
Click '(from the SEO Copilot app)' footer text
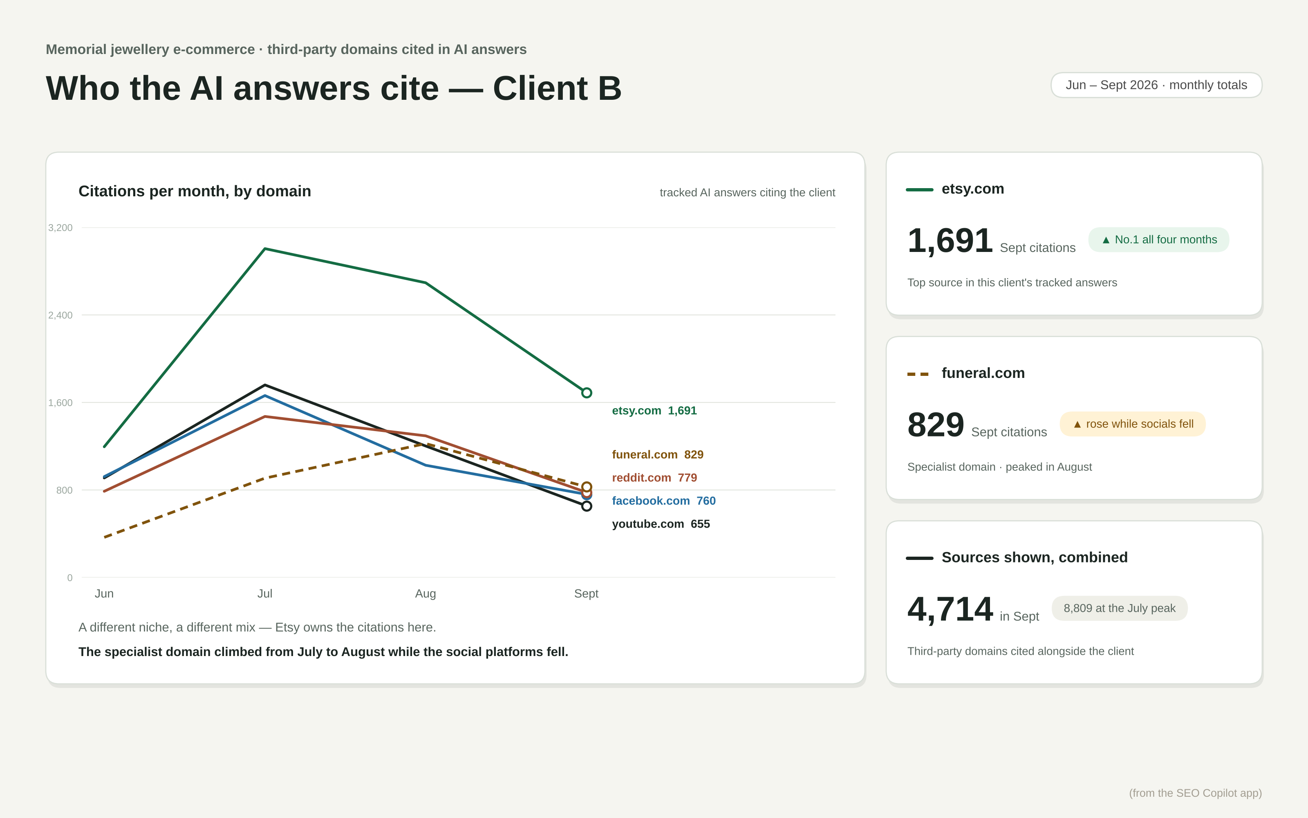click(x=1195, y=793)
